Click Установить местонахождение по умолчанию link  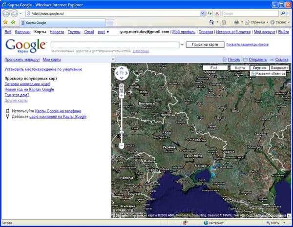tap(43, 69)
